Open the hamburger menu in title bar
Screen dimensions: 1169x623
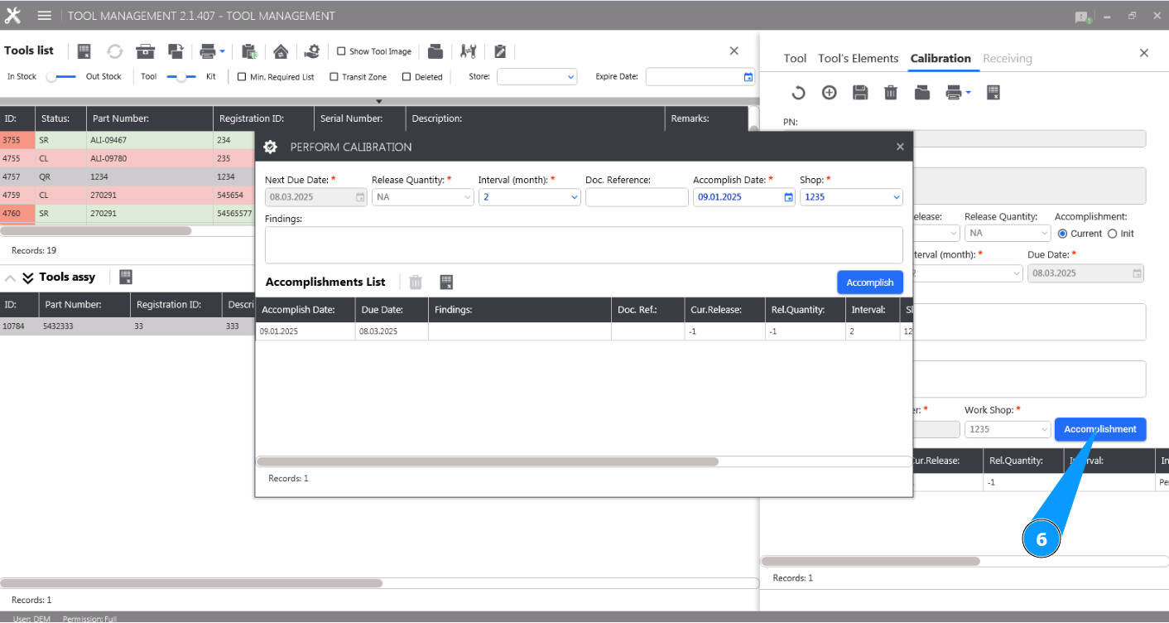pyautogui.click(x=45, y=16)
